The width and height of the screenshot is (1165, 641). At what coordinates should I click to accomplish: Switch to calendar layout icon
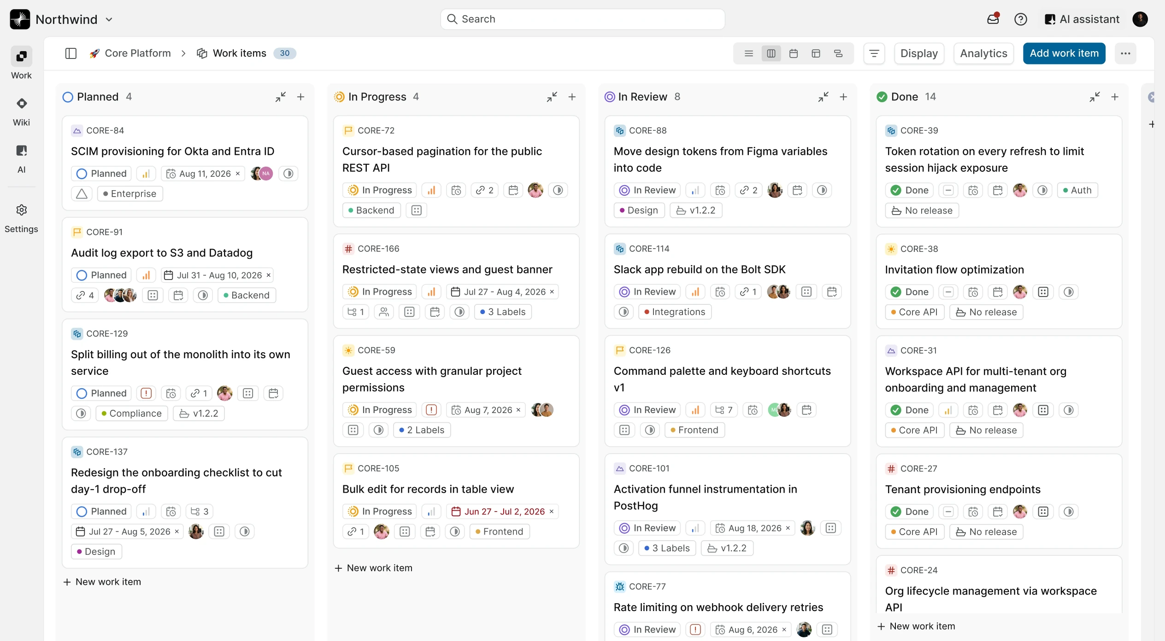pyautogui.click(x=794, y=53)
